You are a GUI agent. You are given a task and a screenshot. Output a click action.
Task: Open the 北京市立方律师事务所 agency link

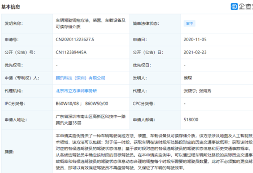[x=76, y=91]
